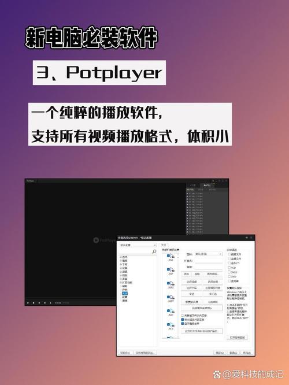Click the 选择音频 button
The height and width of the screenshot is (385, 289).
click(x=213, y=282)
